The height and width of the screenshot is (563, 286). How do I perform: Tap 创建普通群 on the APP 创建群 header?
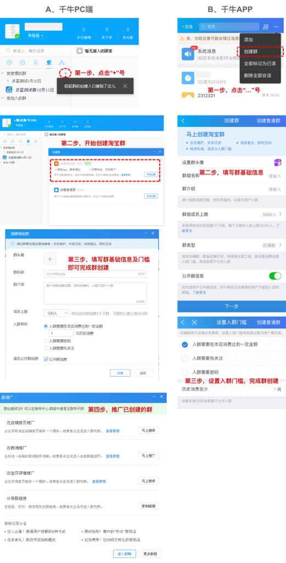pos(268,120)
